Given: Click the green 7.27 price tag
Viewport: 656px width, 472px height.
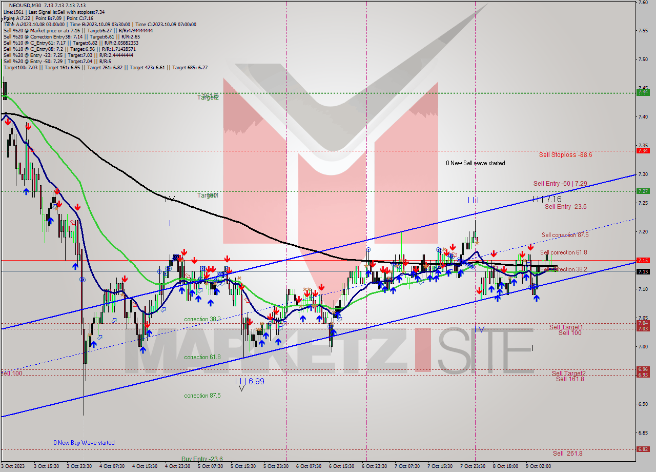Looking at the screenshot, I should point(643,191).
